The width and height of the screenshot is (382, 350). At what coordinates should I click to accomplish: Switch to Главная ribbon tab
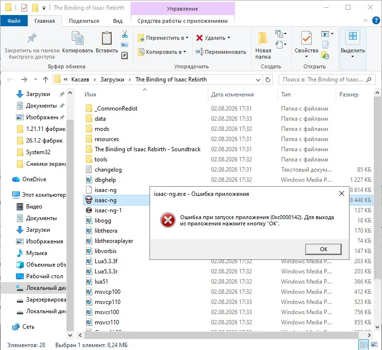(x=45, y=21)
